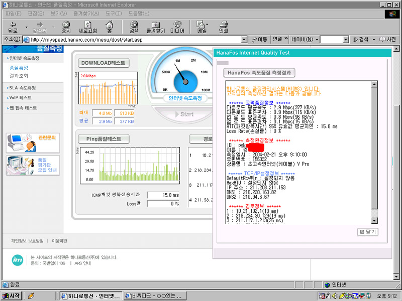Click the gauge Start button
The height and width of the screenshot is (301, 402).
click(x=184, y=114)
